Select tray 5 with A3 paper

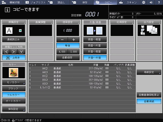pos(82,84)
